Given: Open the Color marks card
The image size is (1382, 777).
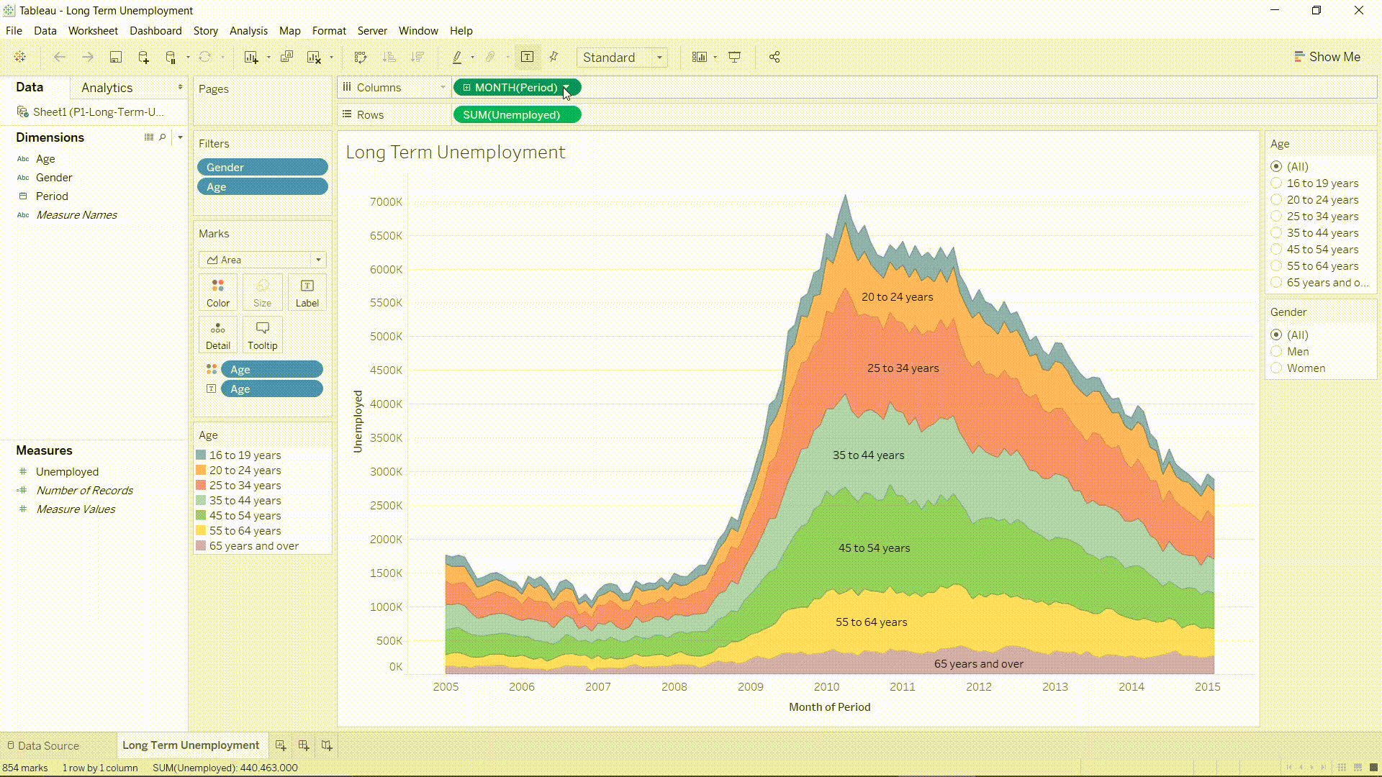Looking at the screenshot, I should (x=218, y=292).
